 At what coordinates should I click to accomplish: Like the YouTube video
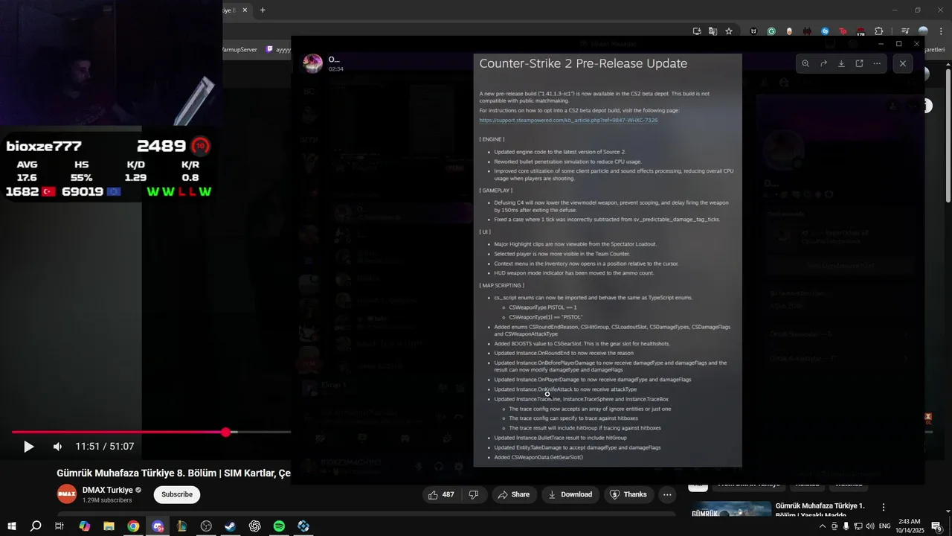(440, 494)
